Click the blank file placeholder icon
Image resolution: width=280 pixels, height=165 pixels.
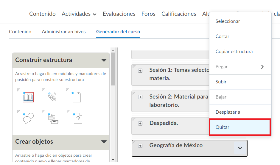(x=76, y=97)
